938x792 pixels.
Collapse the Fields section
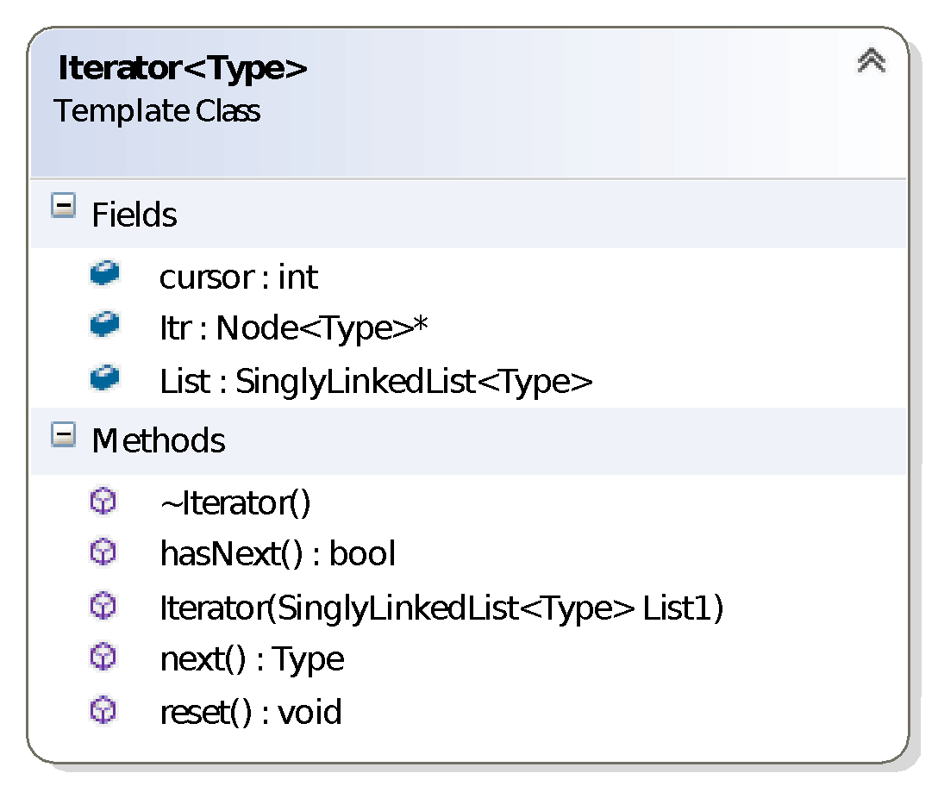point(63,207)
